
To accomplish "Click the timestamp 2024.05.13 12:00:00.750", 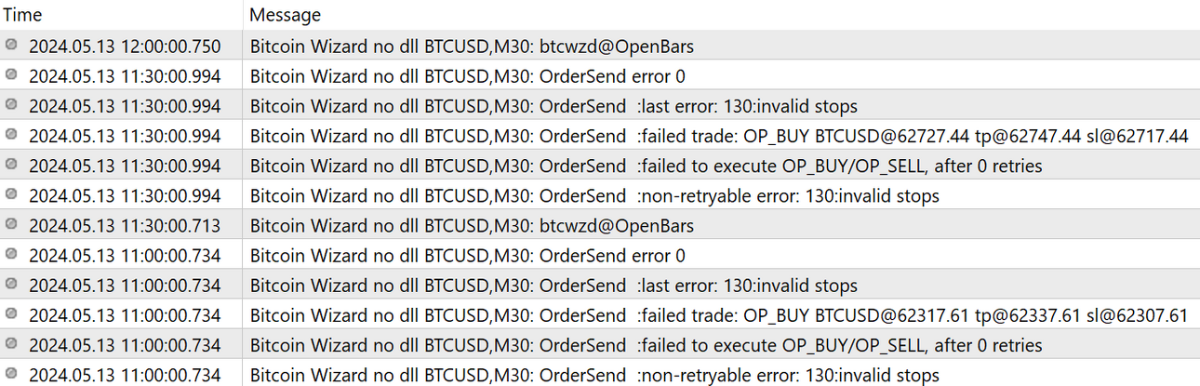I will (x=125, y=47).
